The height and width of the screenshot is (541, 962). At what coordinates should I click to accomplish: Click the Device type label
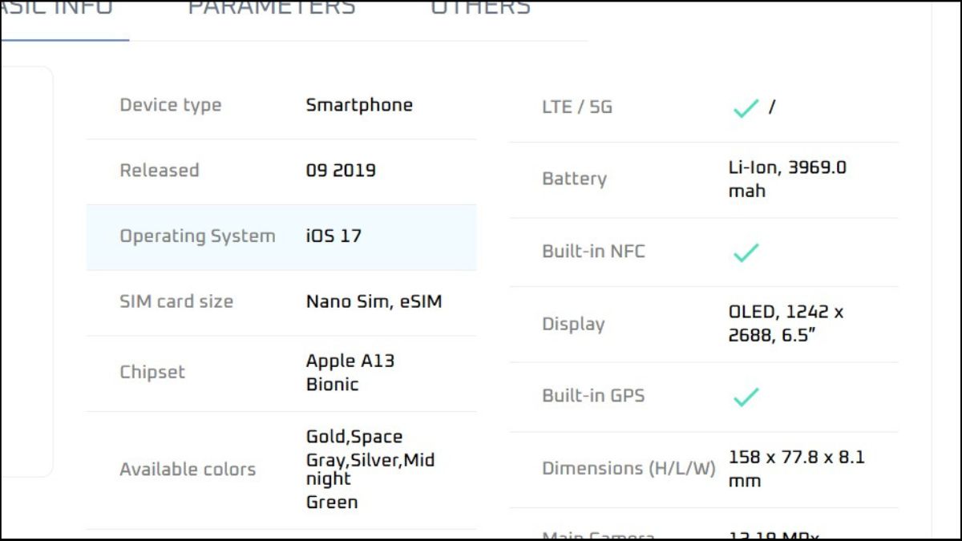tap(170, 105)
